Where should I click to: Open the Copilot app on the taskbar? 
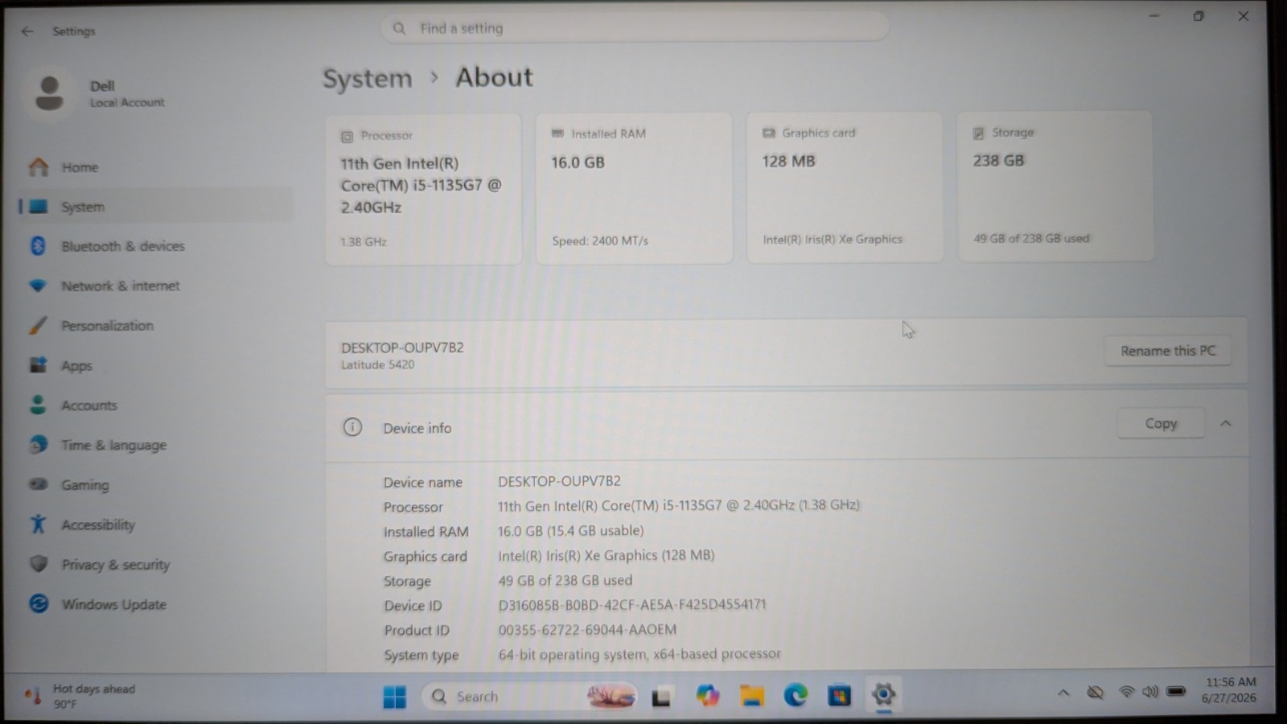coord(708,696)
